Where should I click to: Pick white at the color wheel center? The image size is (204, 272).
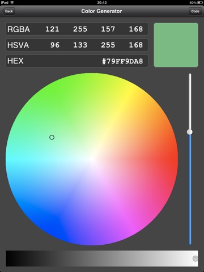tap(92, 159)
